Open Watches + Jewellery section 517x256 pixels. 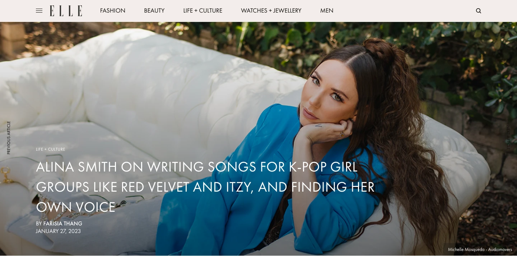coord(271,11)
